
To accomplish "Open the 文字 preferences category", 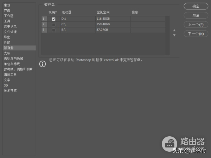I will coord(19,80).
